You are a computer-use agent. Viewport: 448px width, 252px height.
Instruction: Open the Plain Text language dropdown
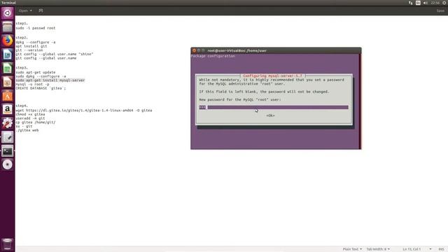(352, 249)
